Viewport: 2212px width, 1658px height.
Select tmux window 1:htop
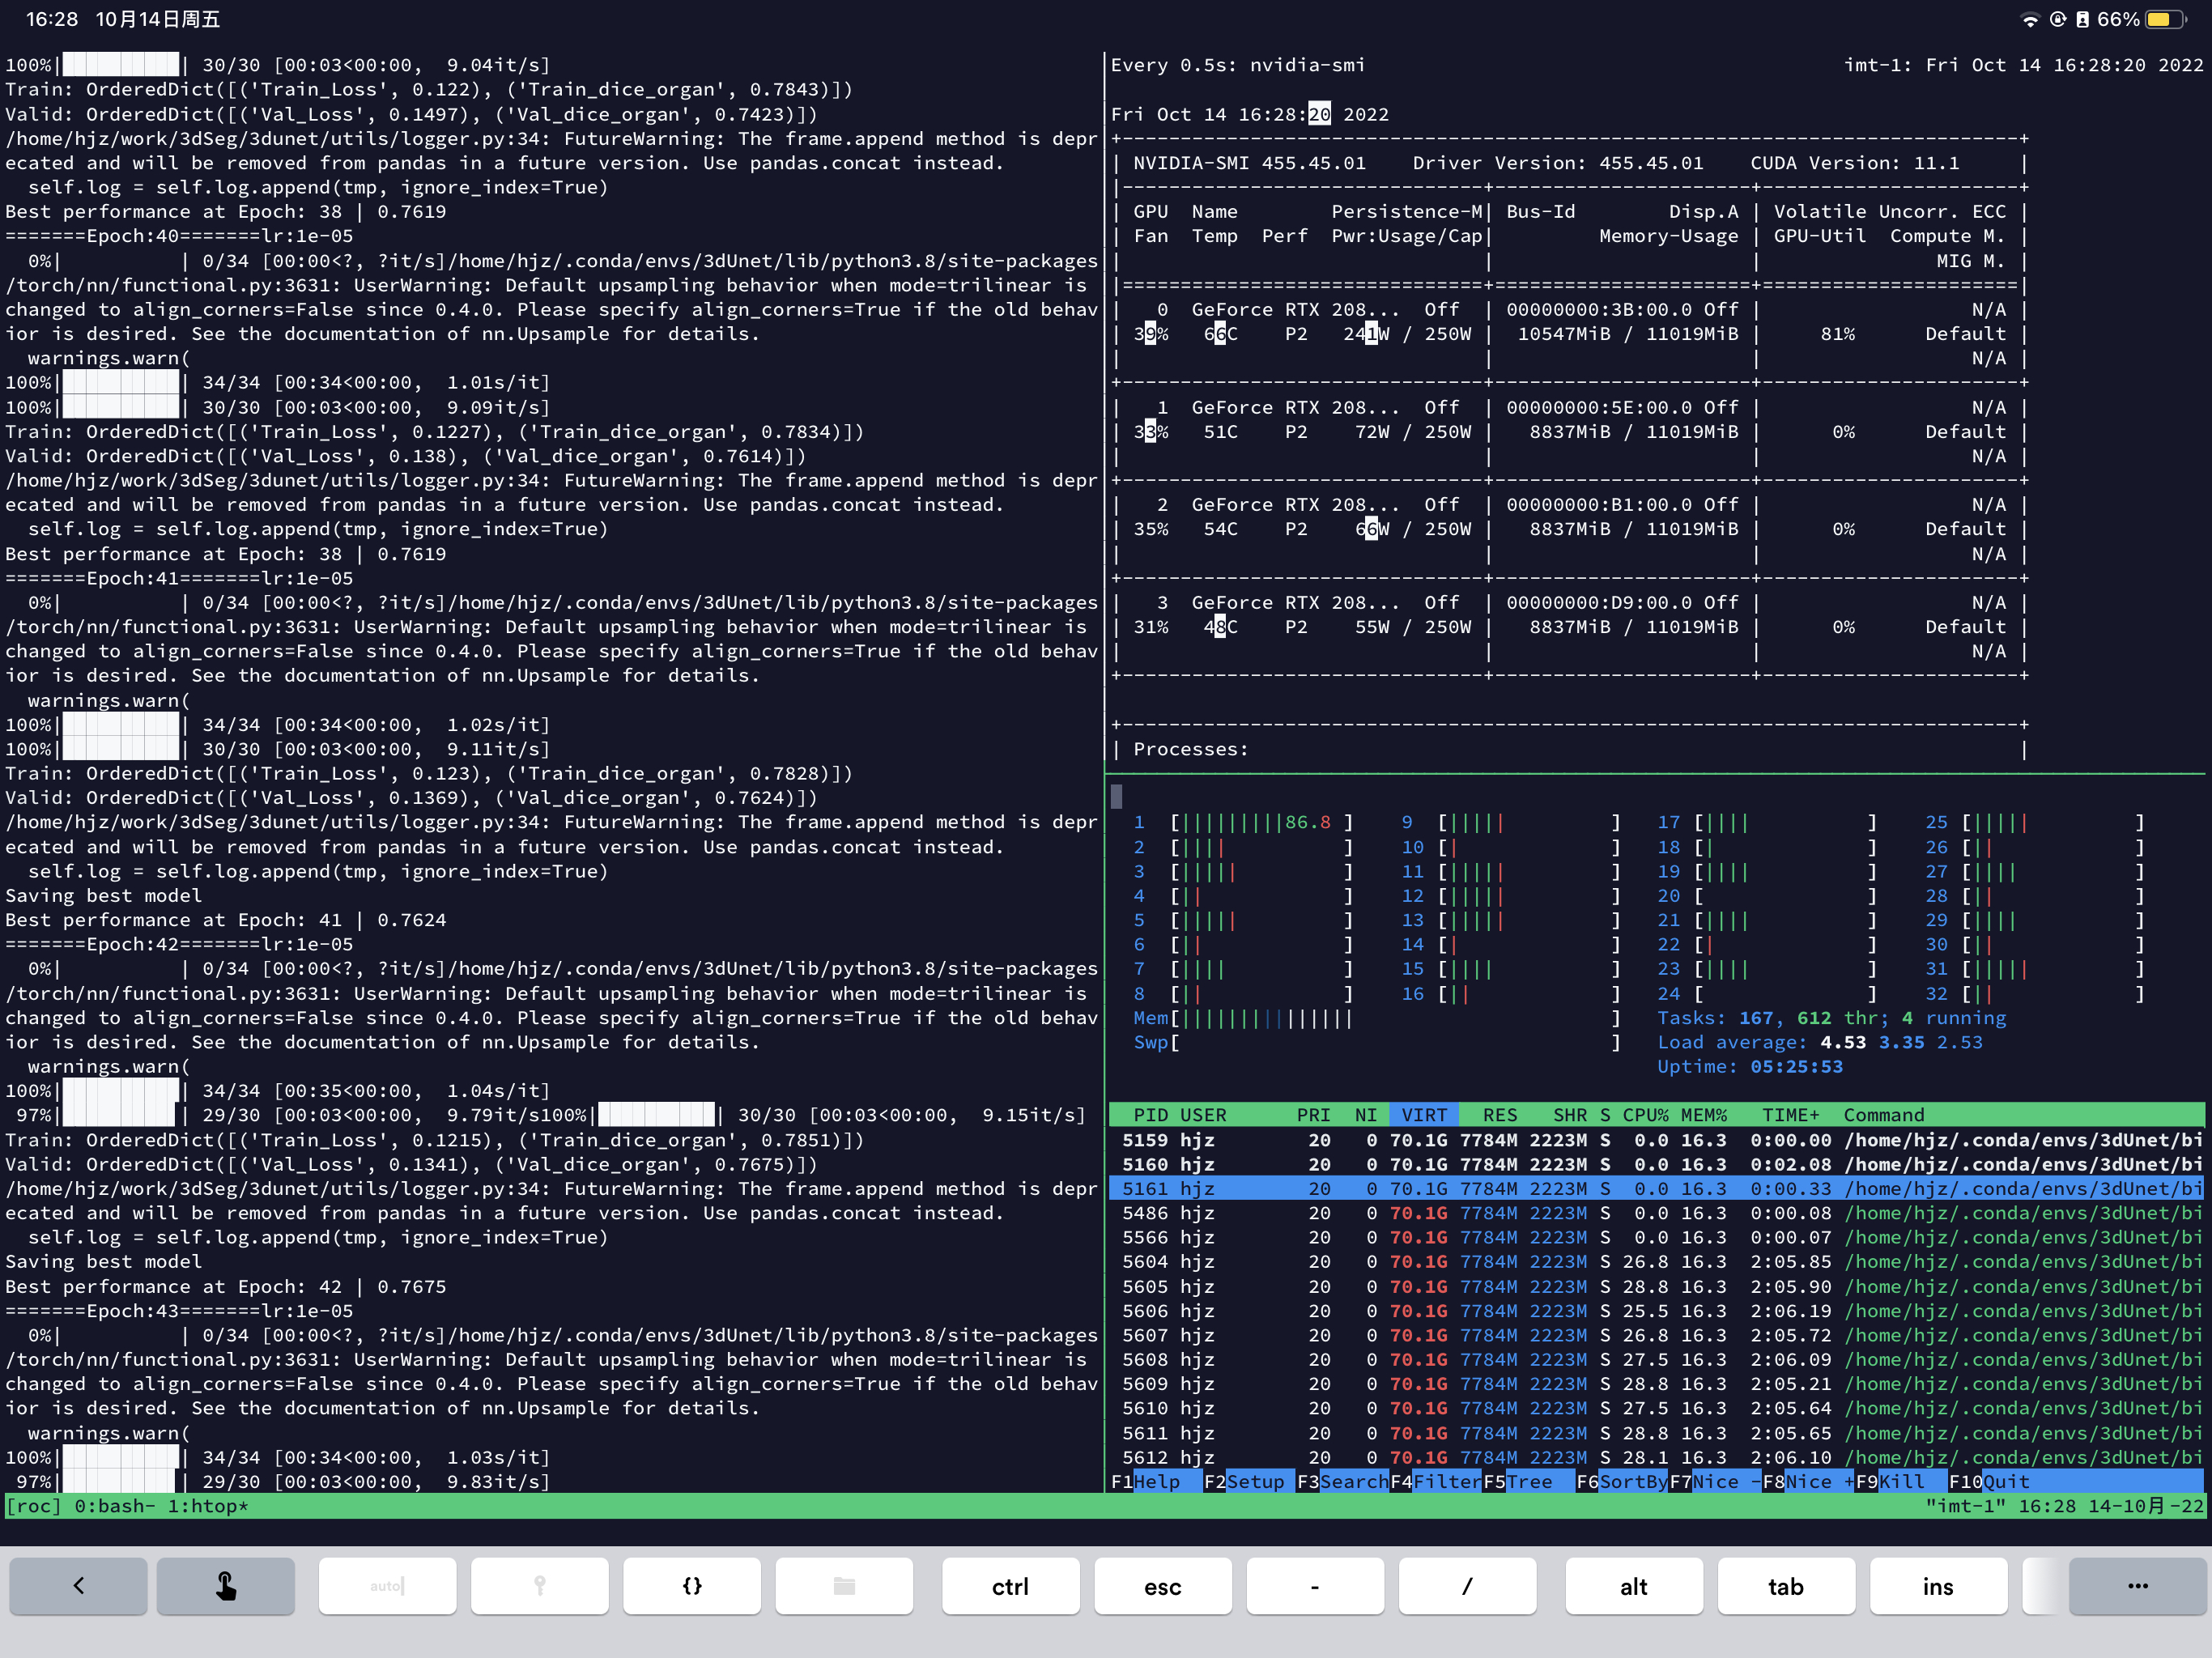(208, 1506)
